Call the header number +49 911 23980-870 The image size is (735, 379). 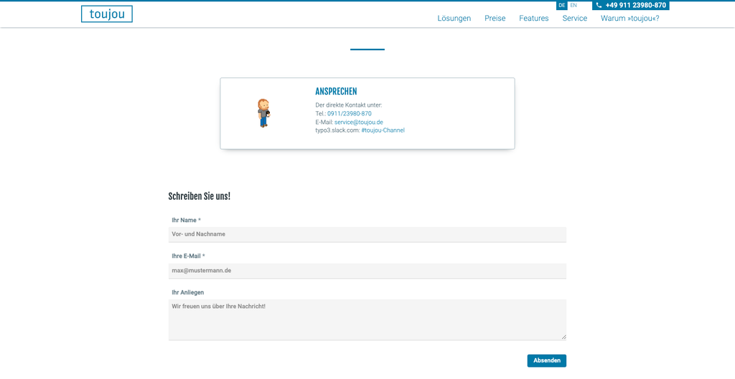(635, 5)
